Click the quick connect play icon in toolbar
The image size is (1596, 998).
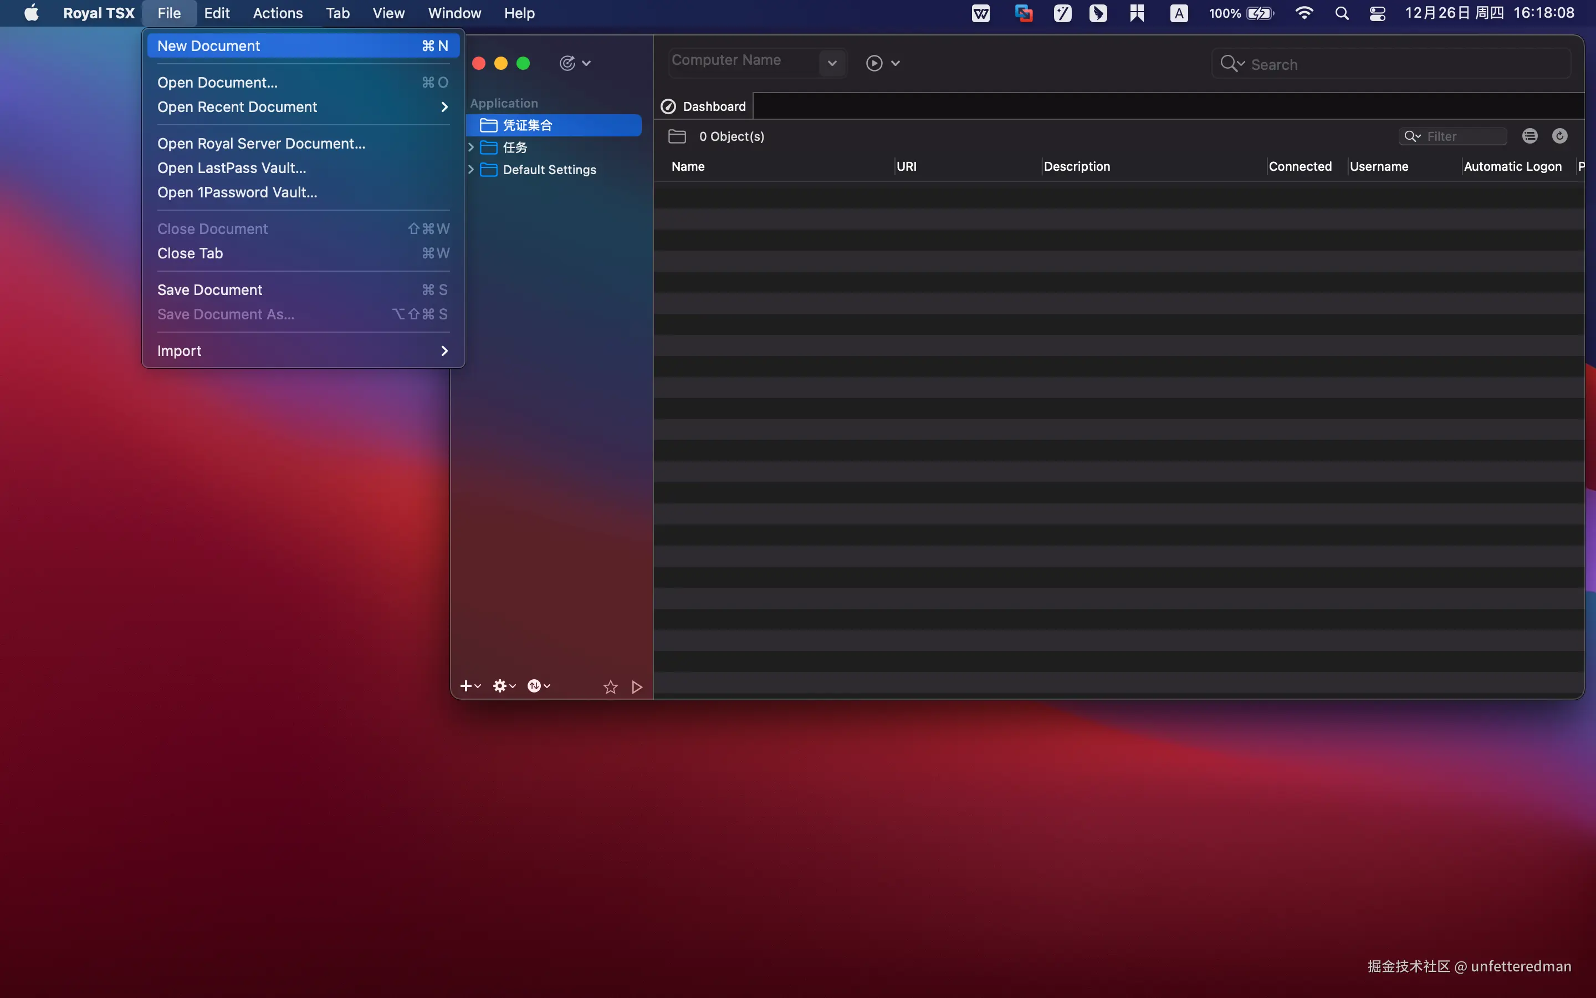tap(874, 63)
